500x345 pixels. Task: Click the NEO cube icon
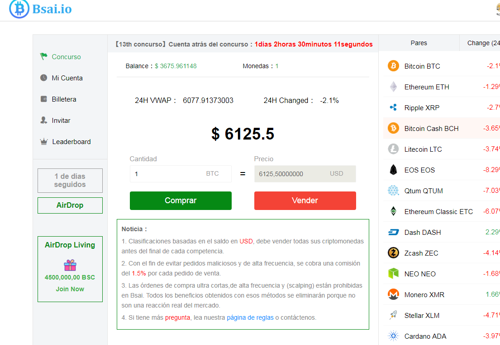[x=393, y=273]
